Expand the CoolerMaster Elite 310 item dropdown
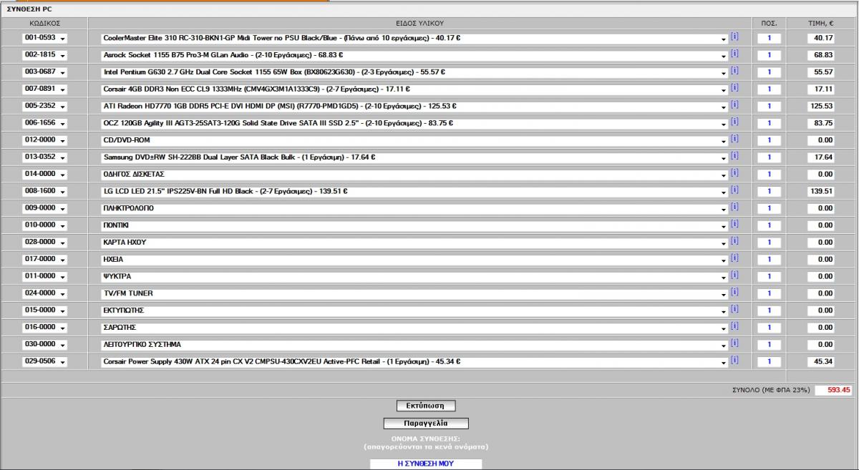This screenshot has width=859, height=470. coord(414,38)
